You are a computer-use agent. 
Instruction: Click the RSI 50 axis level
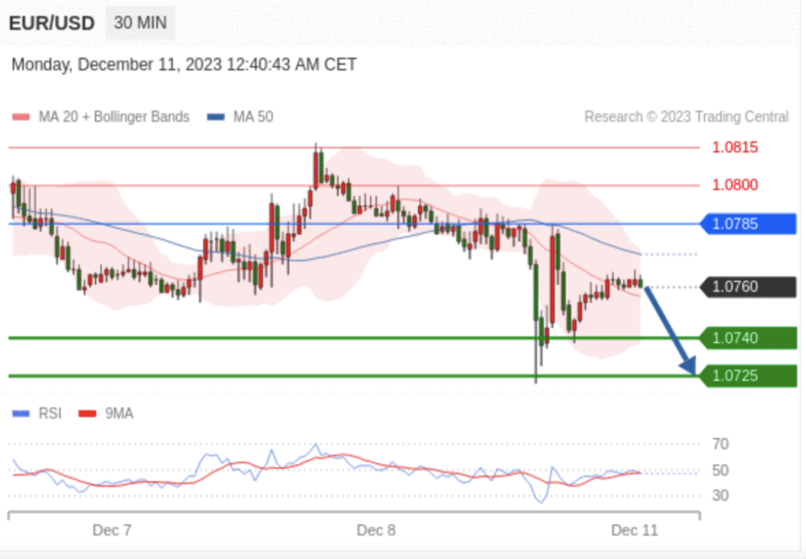coord(721,470)
